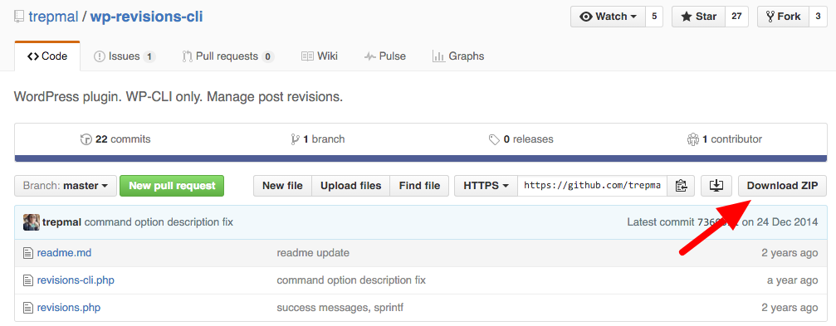Click the Find file button
This screenshot has width=836, height=326.
tap(419, 186)
